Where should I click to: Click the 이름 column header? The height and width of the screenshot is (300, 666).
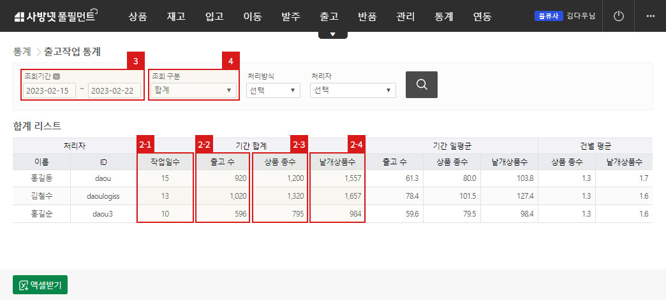point(41,162)
